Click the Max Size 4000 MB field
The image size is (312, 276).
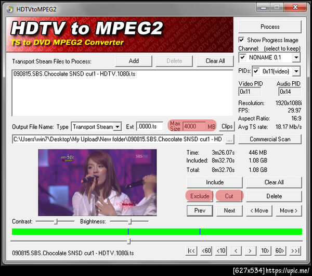194,127
